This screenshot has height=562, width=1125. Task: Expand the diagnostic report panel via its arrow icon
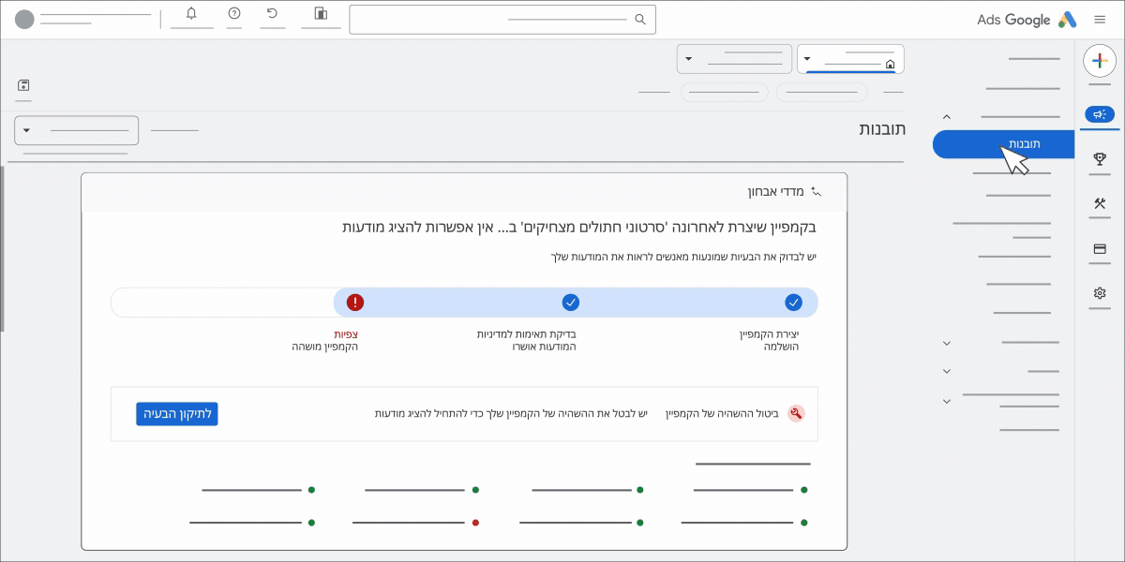point(815,190)
